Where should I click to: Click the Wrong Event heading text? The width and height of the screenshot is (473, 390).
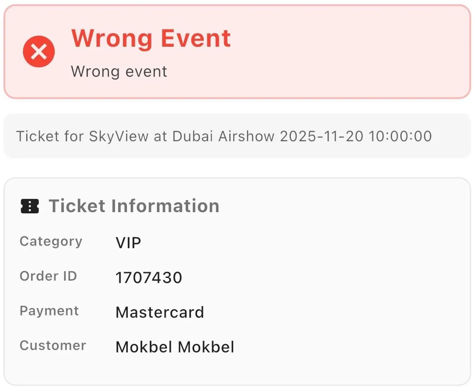click(151, 38)
